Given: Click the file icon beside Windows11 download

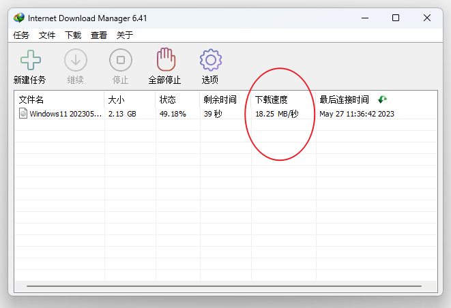Looking at the screenshot, I should click(x=23, y=113).
